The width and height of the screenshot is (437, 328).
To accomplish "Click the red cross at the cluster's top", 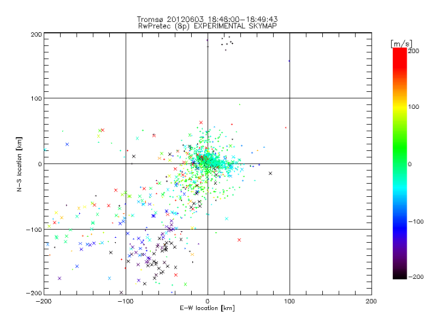I will pyautogui.click(x=201, y=122).
